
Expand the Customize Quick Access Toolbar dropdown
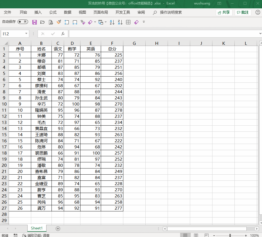(x=144, y=22)
